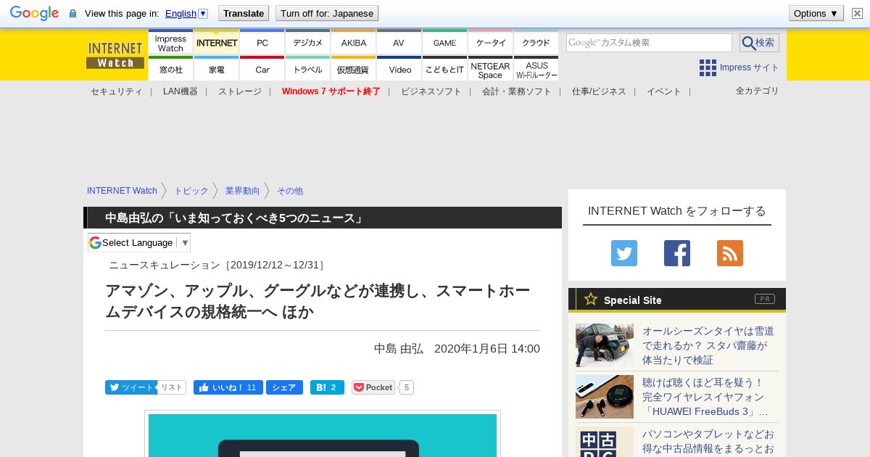This screenshot has width=870, height=457.
Task: Click the PR badge in Special Site
Action: [x=765, y=299]
